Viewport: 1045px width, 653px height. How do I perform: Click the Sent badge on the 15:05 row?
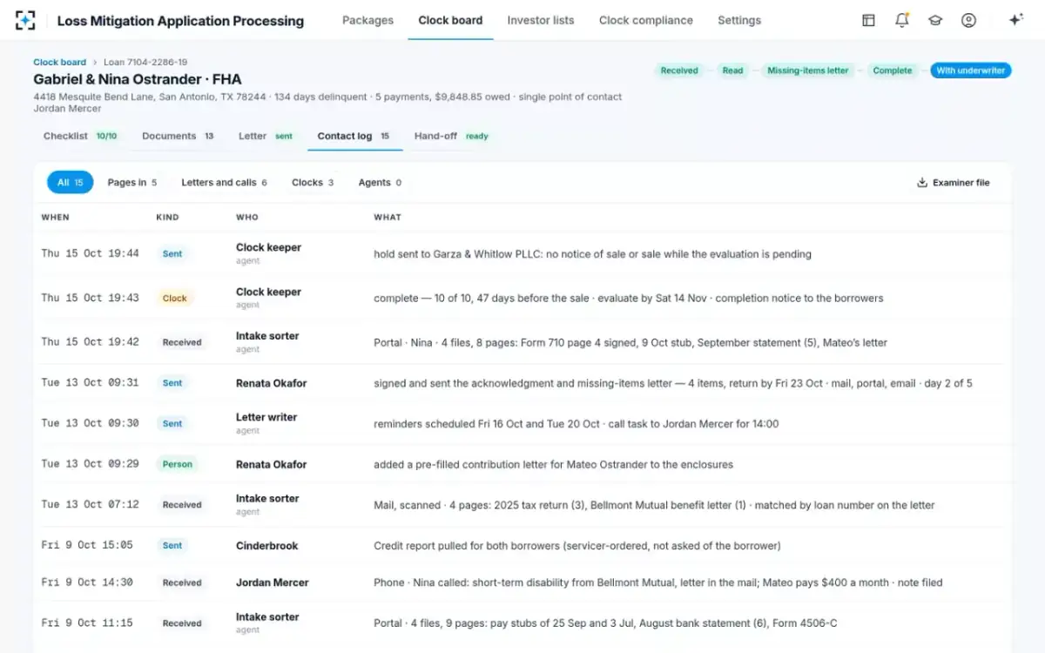(x=172, y=546)
